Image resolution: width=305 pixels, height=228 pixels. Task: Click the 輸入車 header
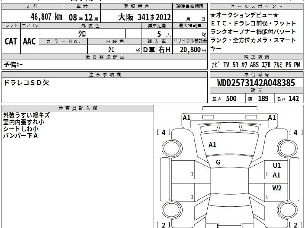[157, 41]
